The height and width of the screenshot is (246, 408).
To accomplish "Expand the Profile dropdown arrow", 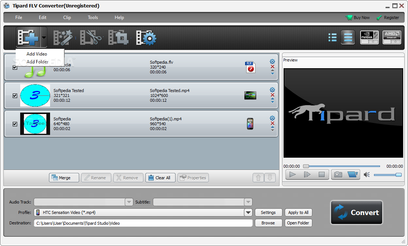I will pos(248,212).
